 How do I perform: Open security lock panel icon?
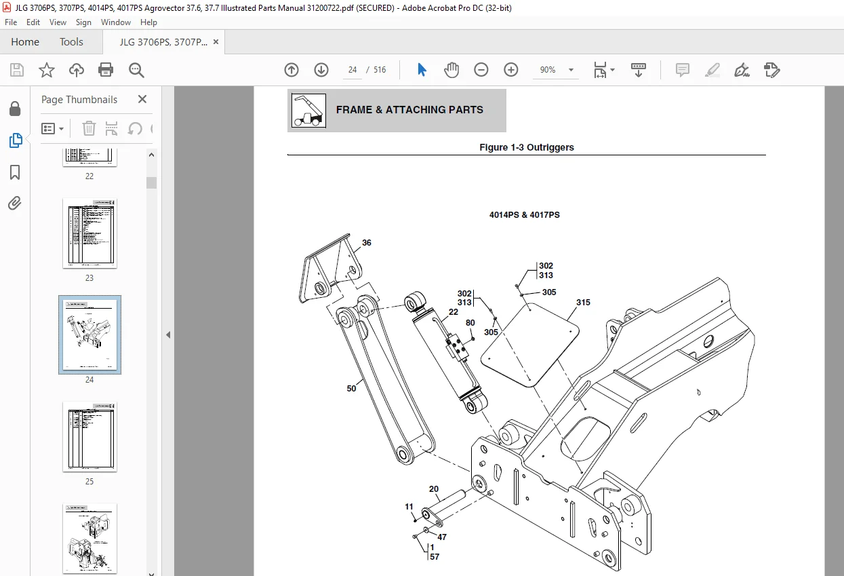15,109
